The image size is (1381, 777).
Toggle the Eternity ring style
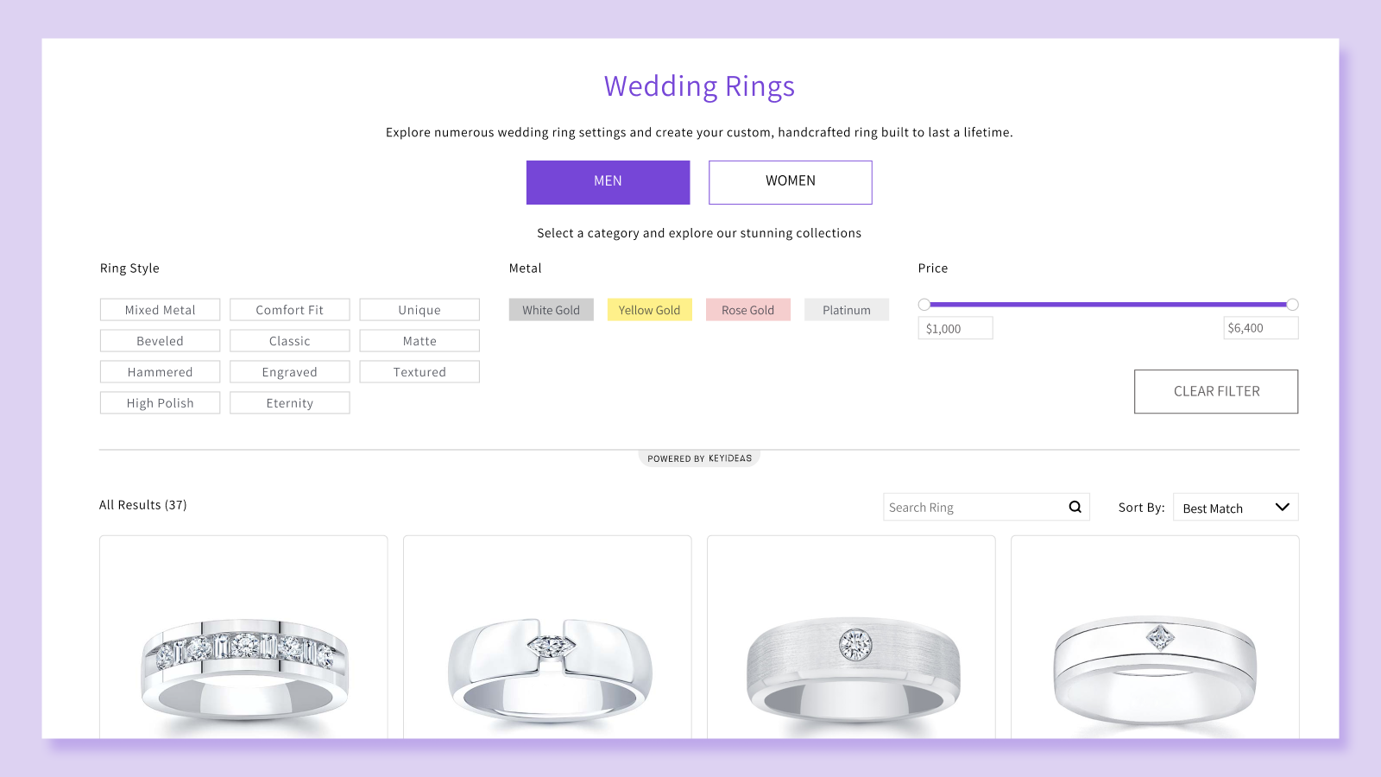(x=289, y=402)
